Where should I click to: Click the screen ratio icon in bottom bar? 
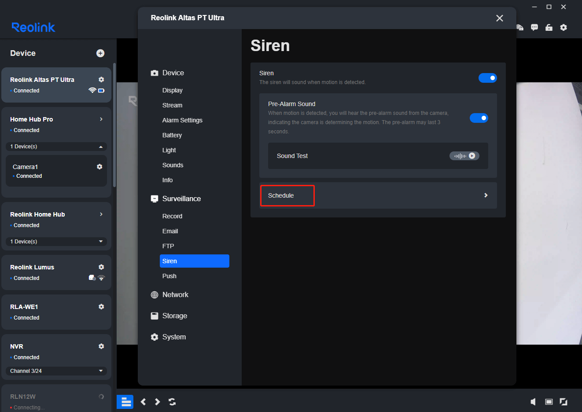(549, 402)
